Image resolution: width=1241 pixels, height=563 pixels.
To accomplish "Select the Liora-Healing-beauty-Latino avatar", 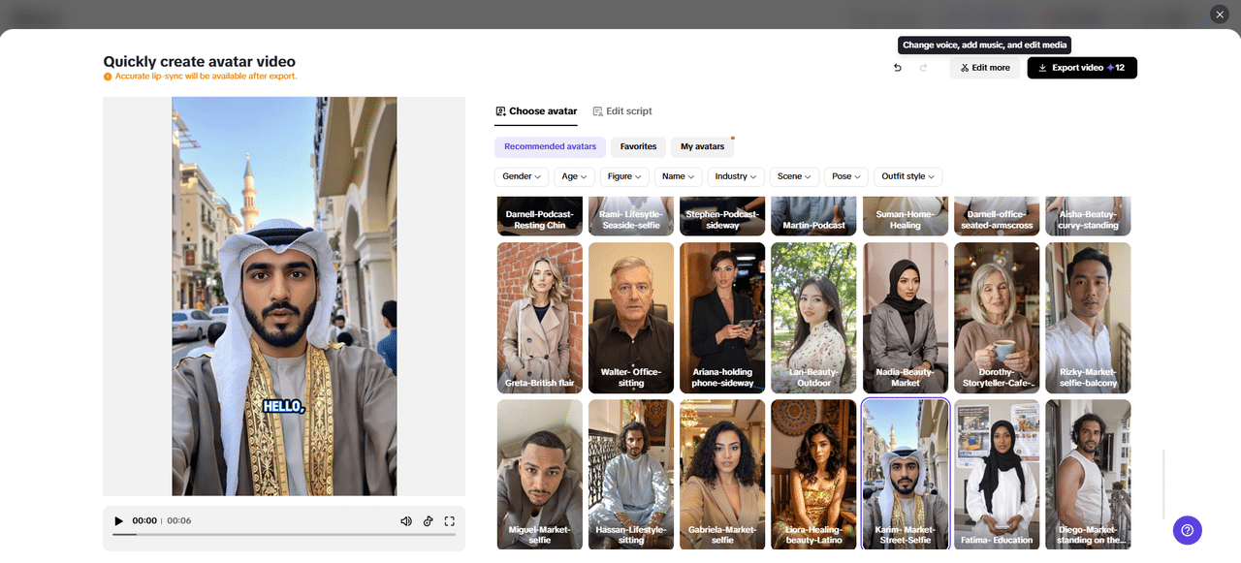I will [813, 475].
